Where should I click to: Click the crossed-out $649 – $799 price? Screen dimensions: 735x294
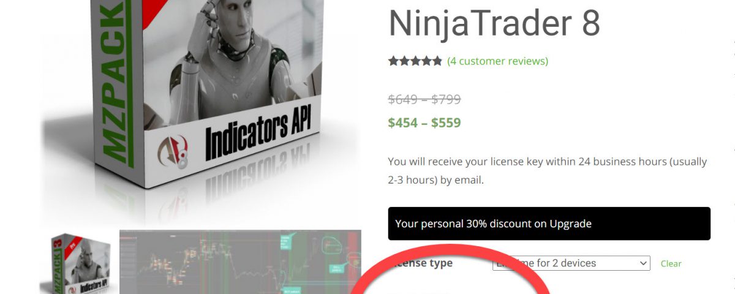pos(424,99)
